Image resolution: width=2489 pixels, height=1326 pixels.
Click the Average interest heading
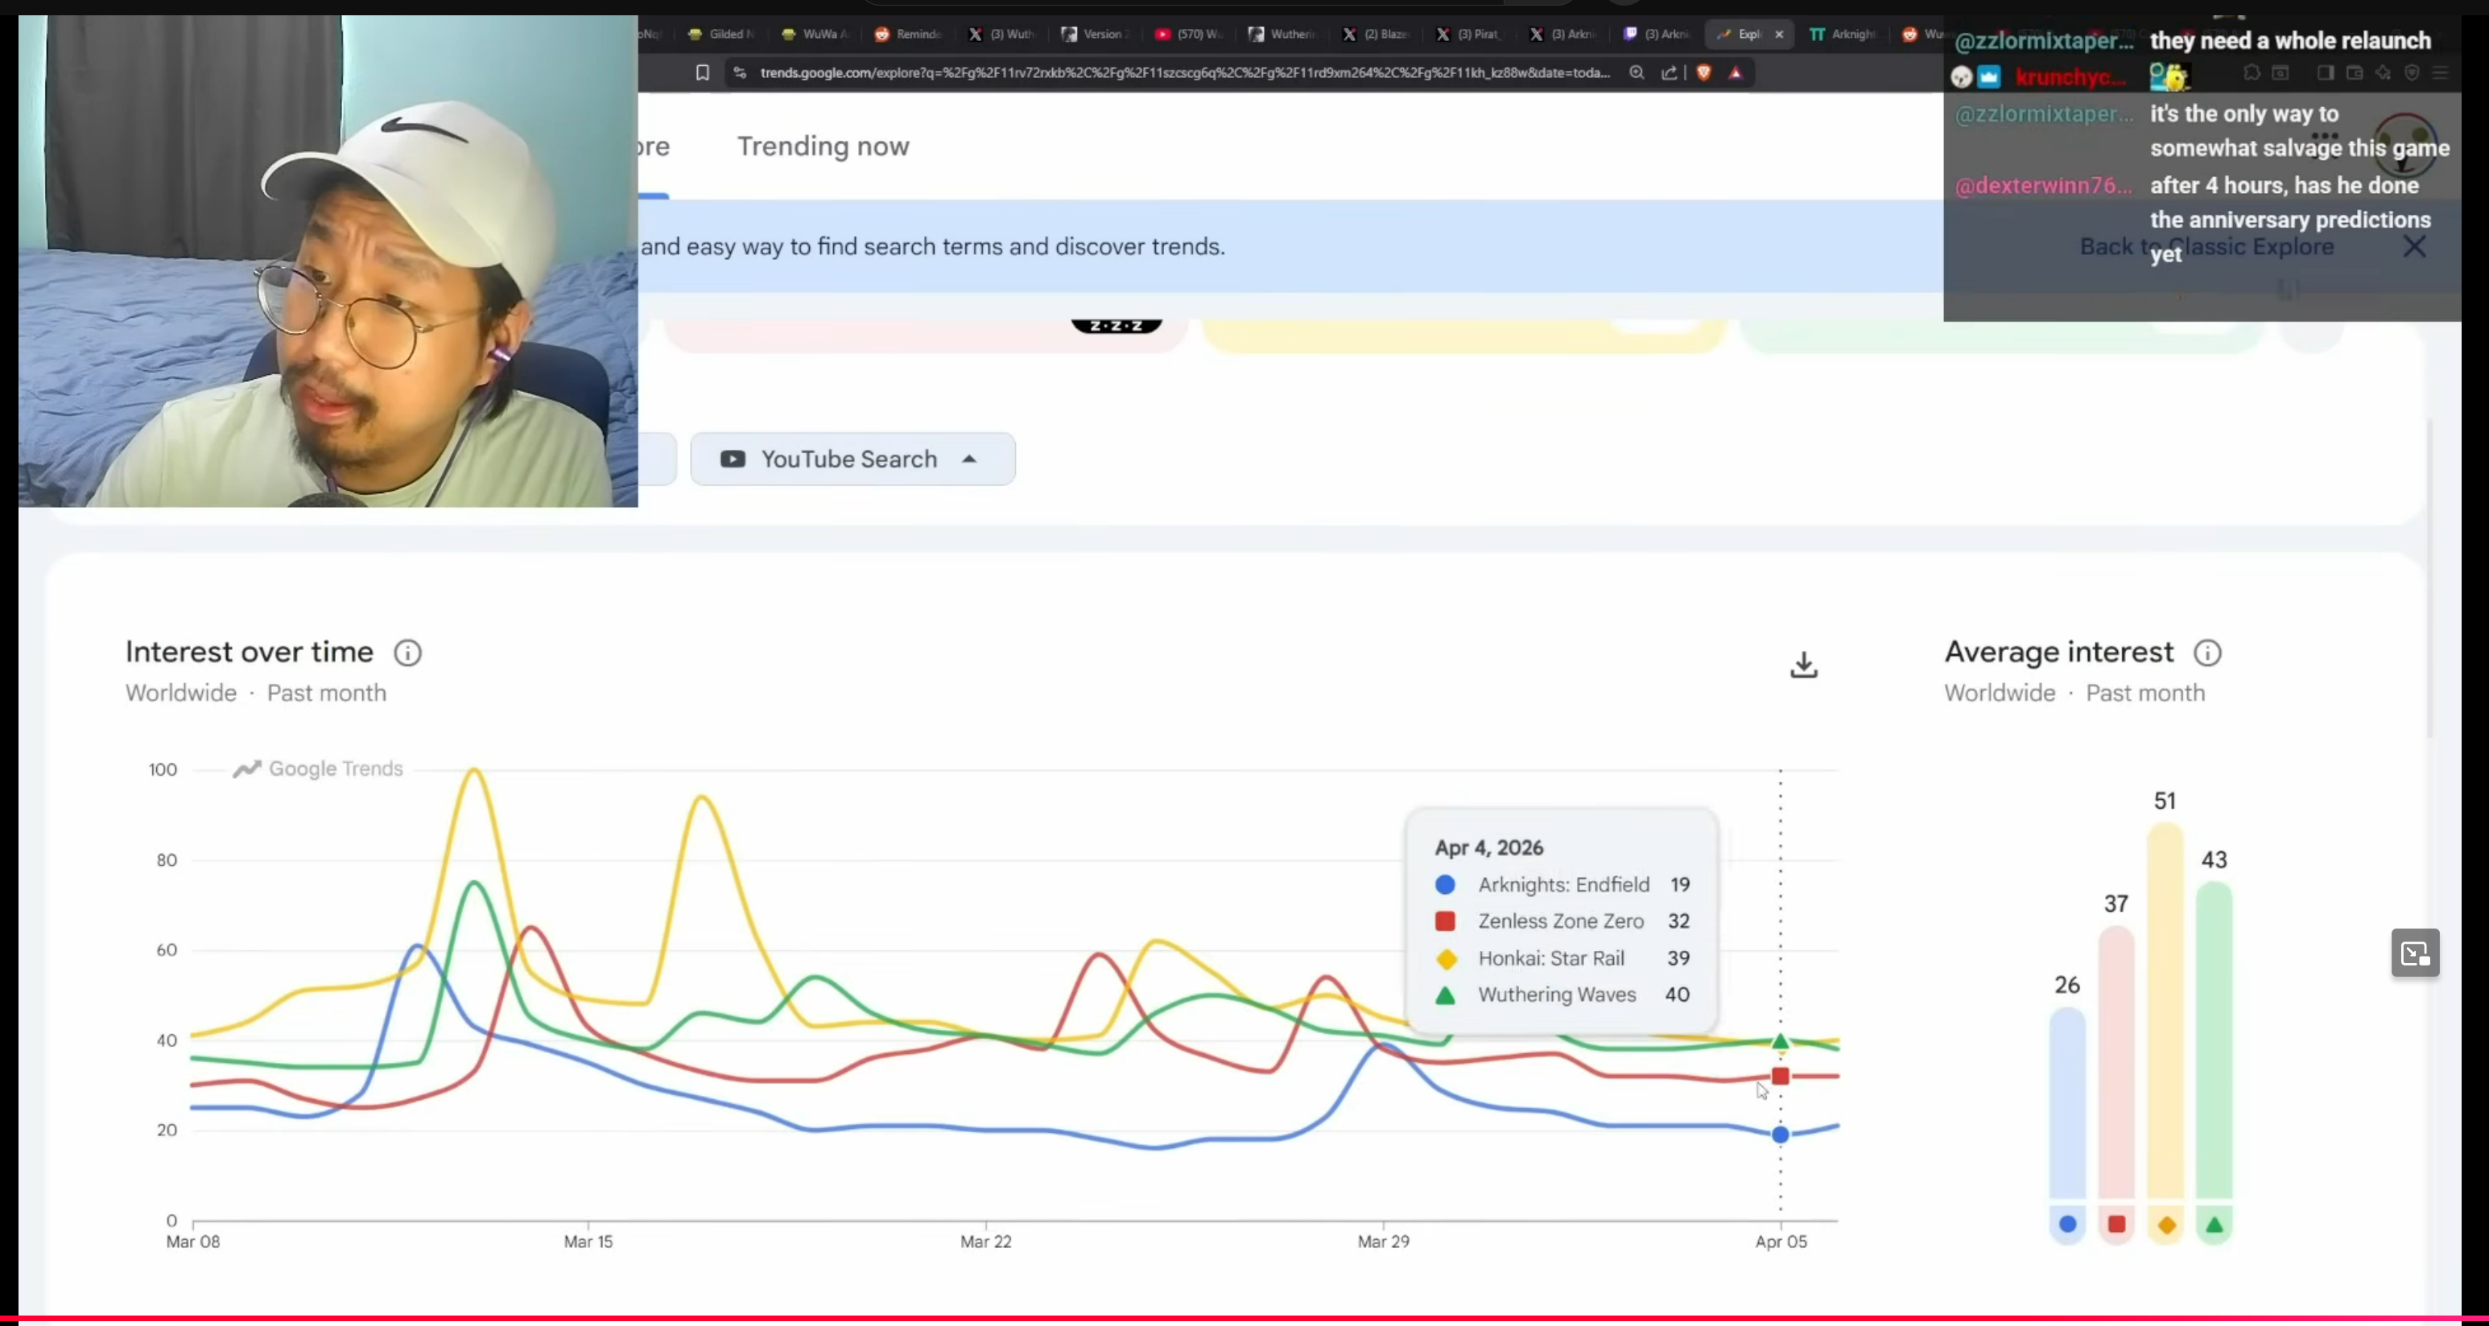(x=2059, y=652)
